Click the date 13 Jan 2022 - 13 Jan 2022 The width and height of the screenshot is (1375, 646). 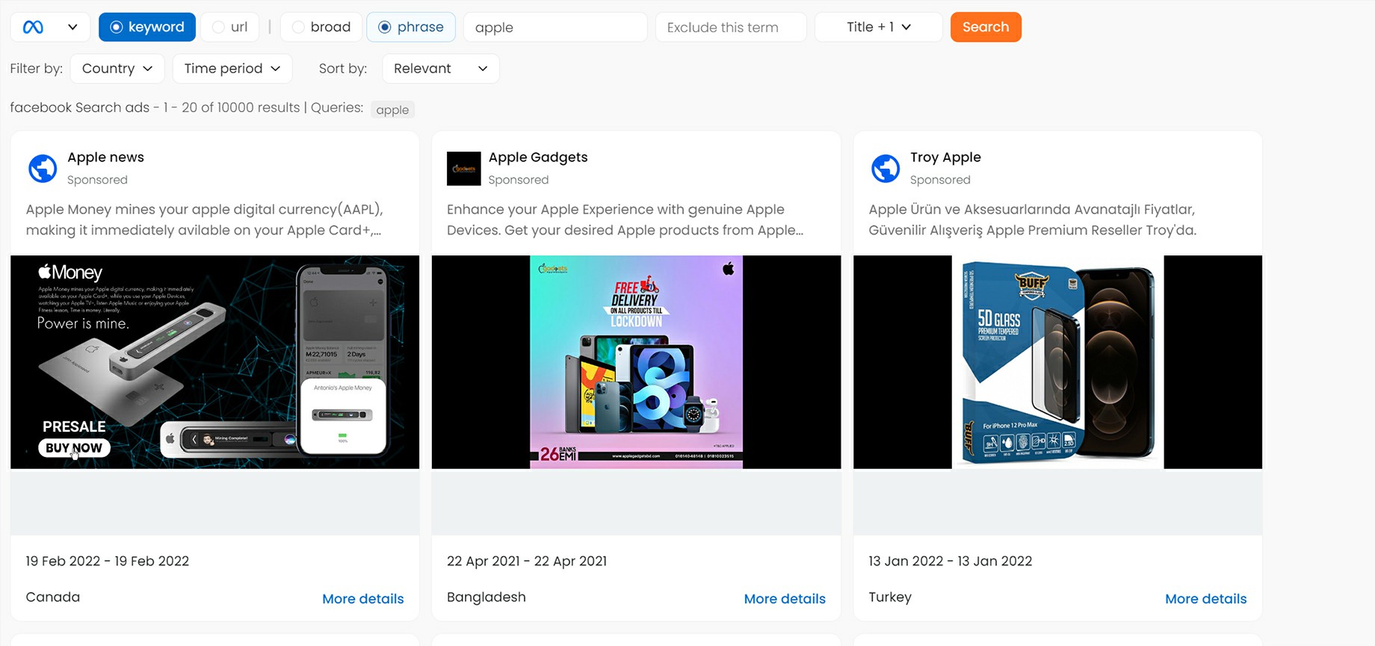coord(951,561)
